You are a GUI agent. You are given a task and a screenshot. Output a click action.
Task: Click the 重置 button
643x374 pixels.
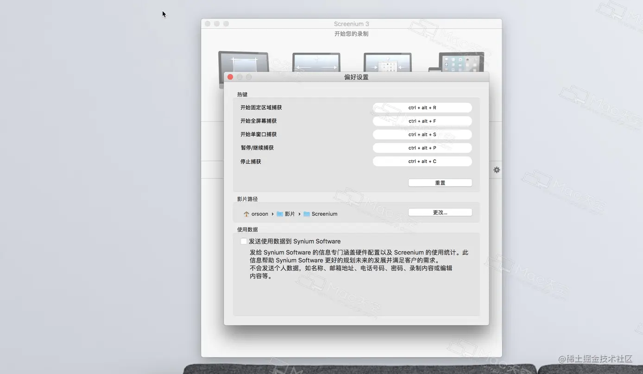click(x=440, y=183)
